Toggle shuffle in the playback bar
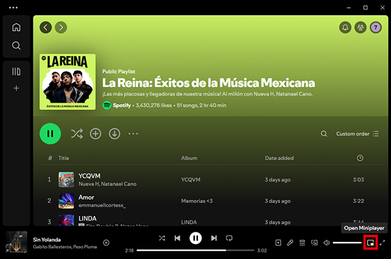This screenshot has width=391, height=259. (x=162, y=238)
